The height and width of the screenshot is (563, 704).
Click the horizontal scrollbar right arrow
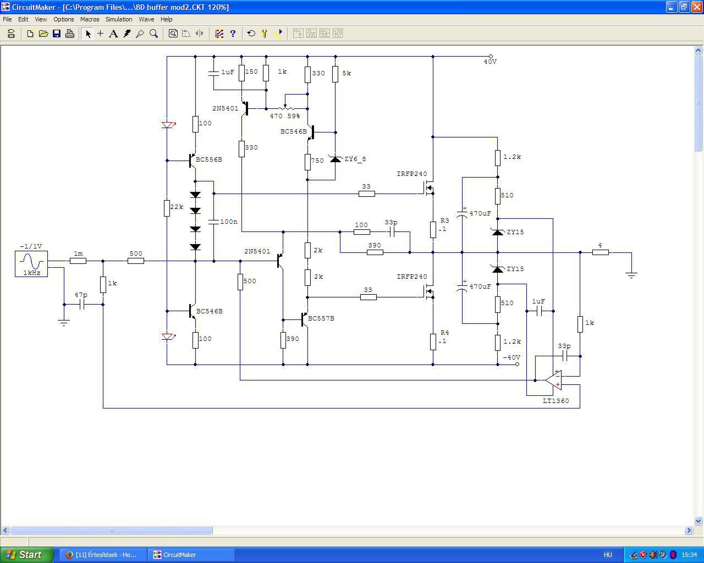coord(689,531)
